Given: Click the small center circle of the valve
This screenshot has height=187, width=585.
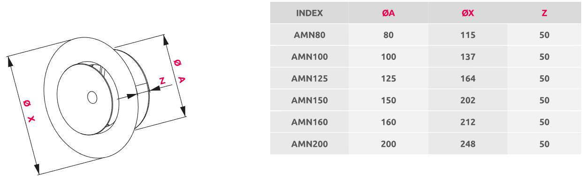Looking at the screenshot, I should [x=92, y=98].
